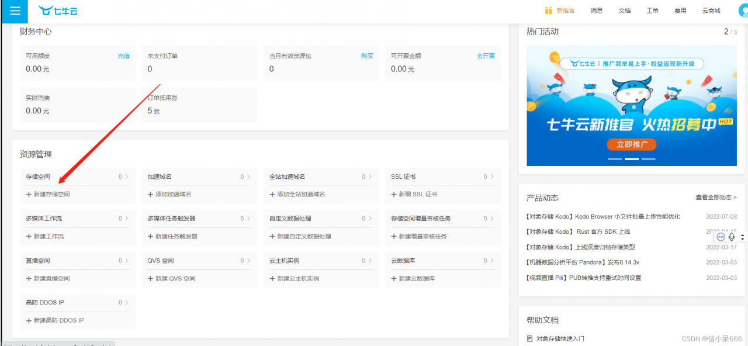Click plus icon for 新建增量审核任务
This screenshot has width=748, height=346.
click(394, 236)
